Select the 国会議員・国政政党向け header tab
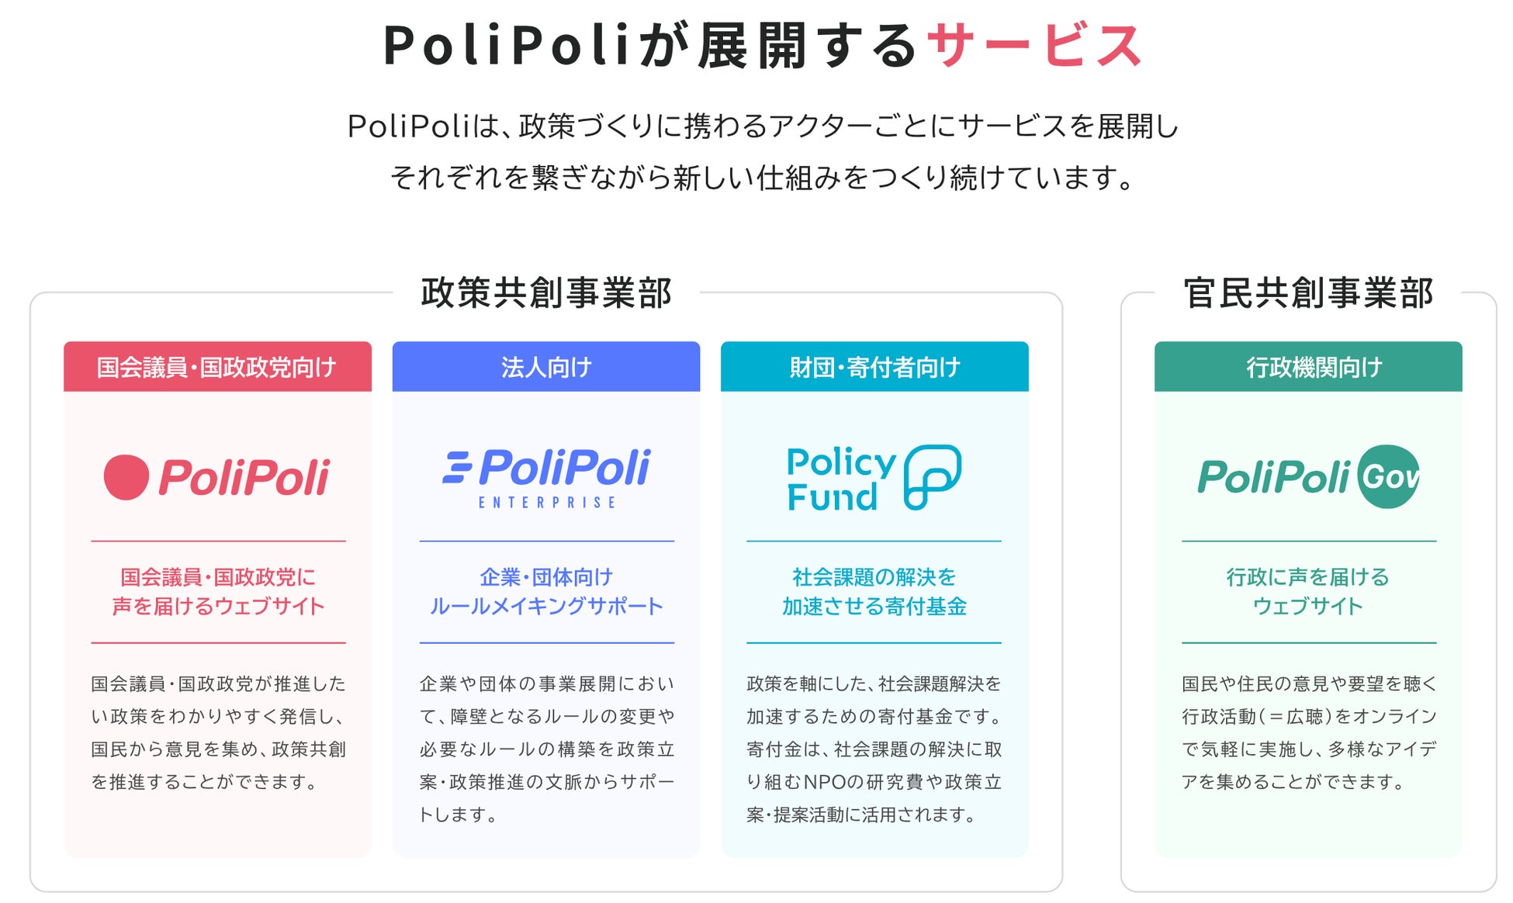Viewport: 1513px width, 903px height. pyautogui.click(x=217, y=367)
